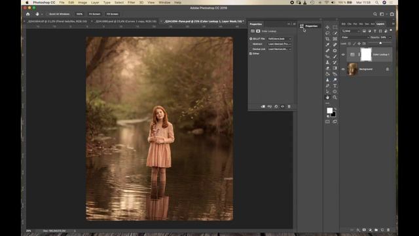
Task: Open the Opacity dropdown arrow
Action: tap(390, 37)
